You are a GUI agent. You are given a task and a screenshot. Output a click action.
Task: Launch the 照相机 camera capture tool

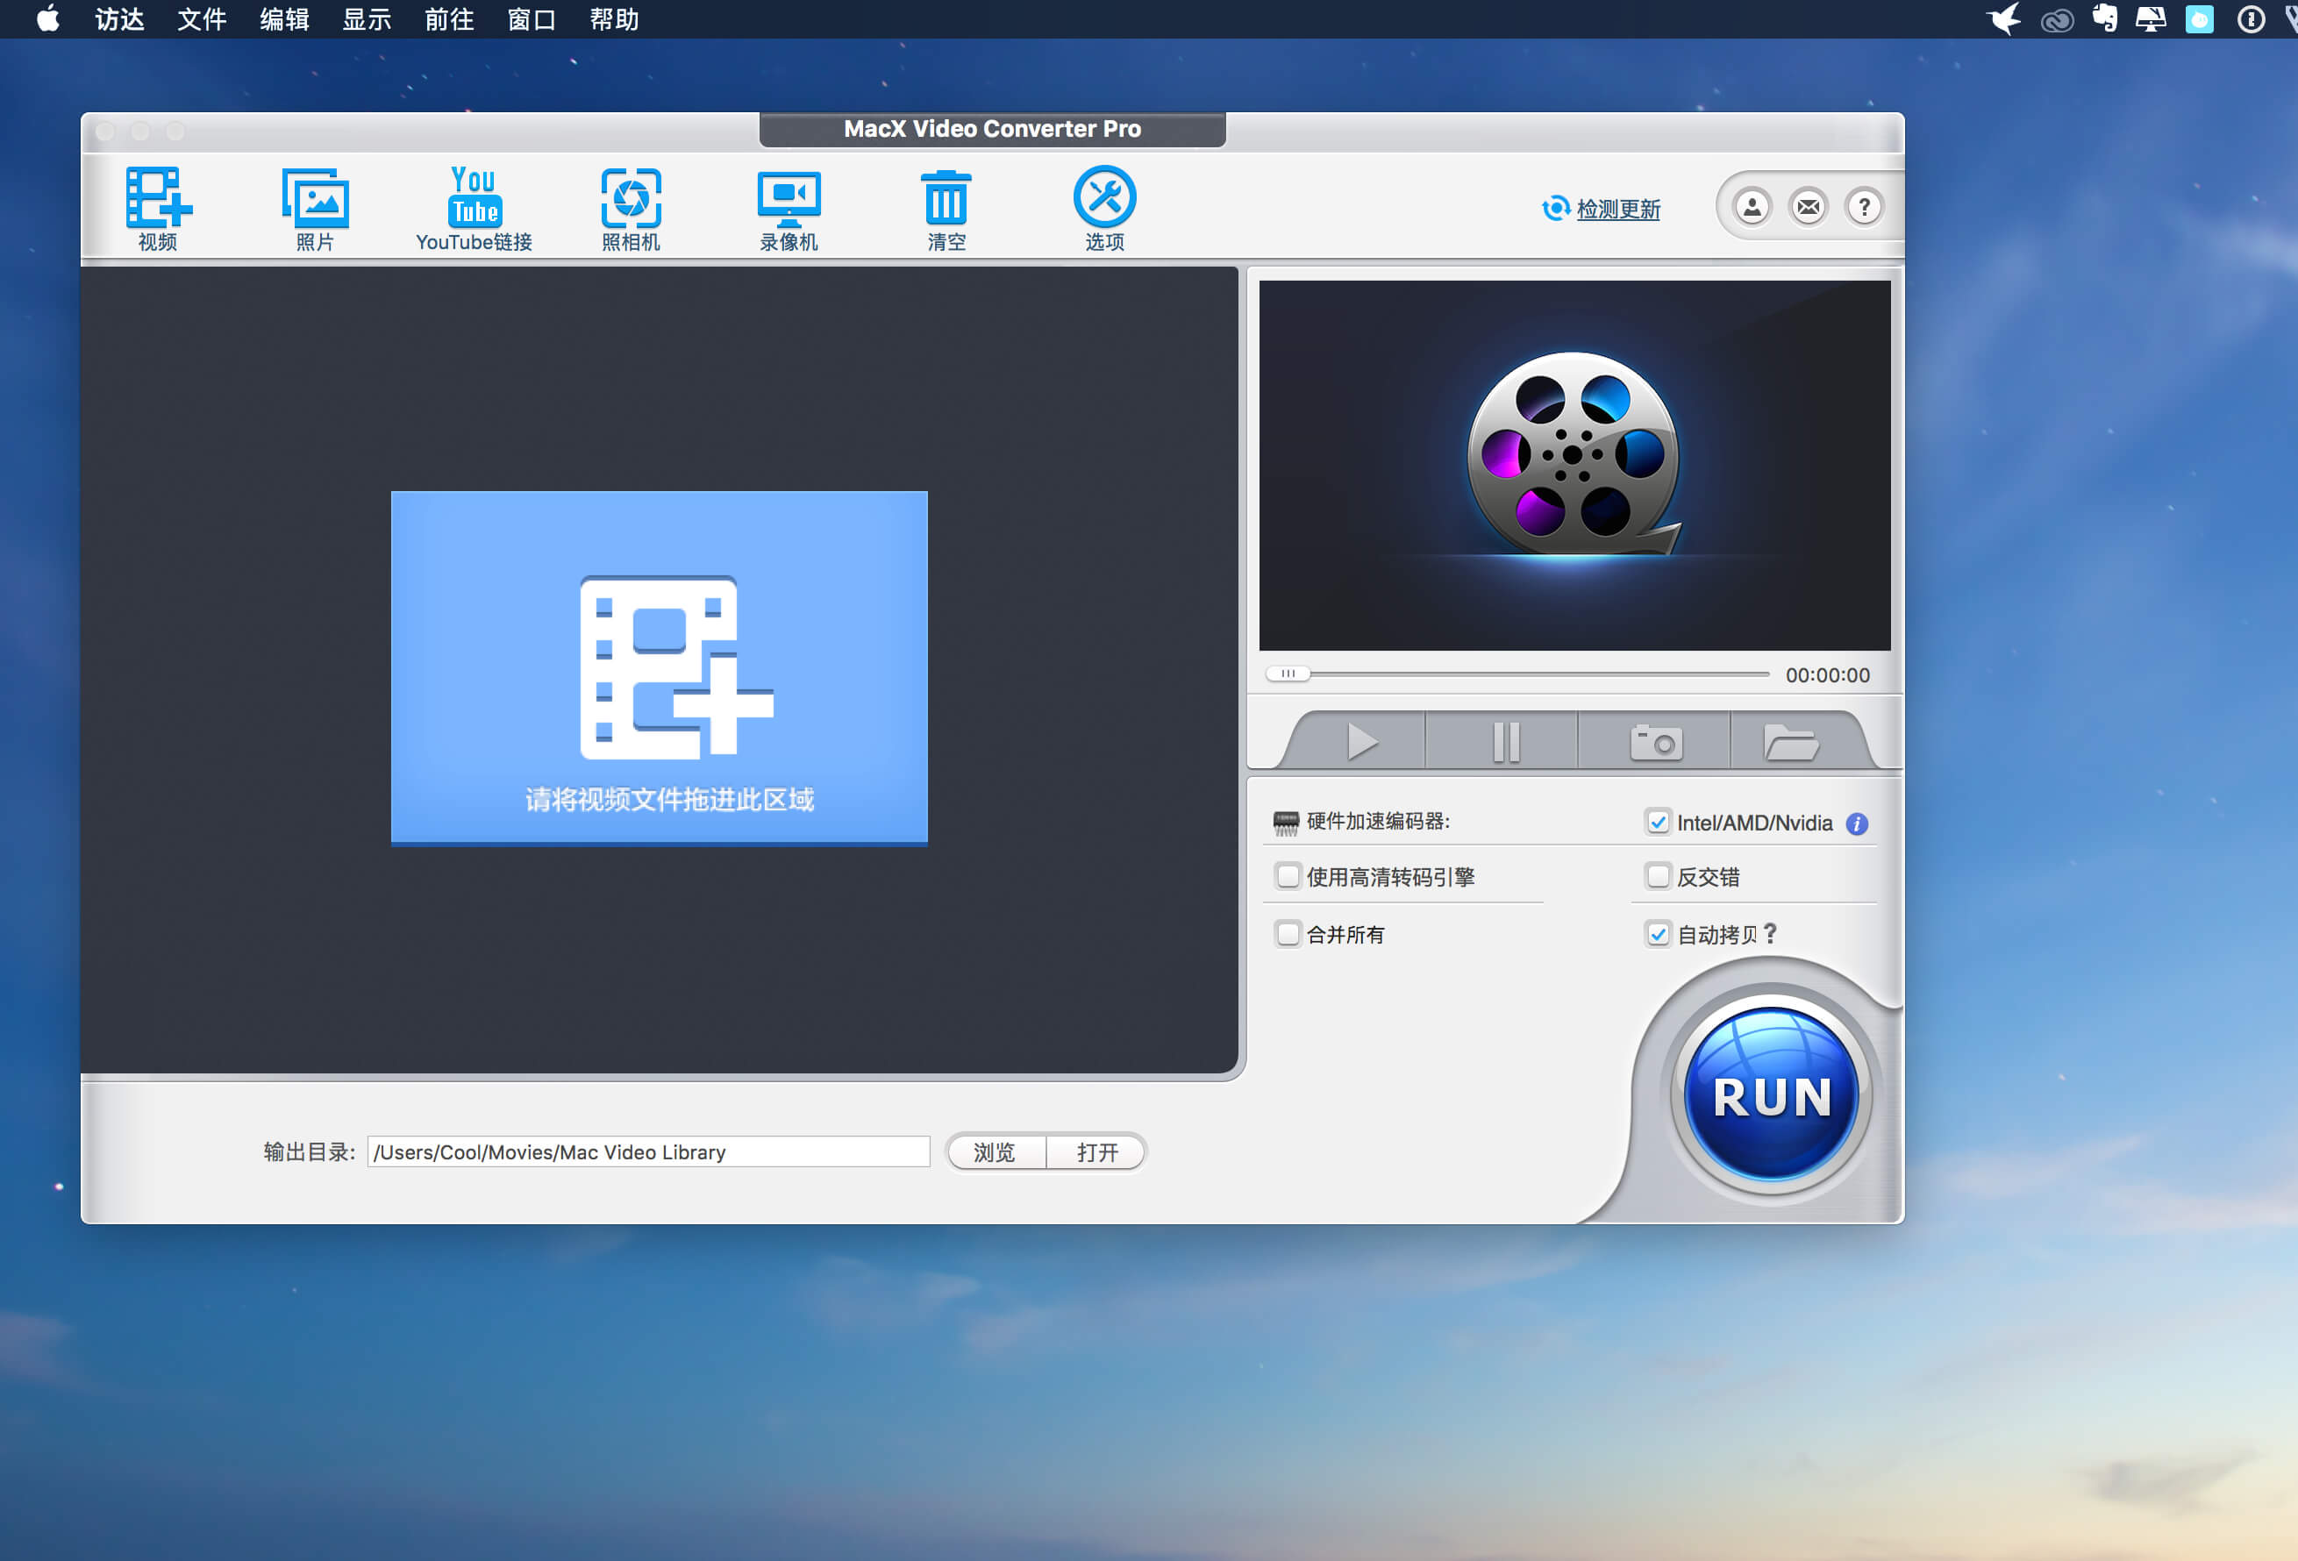point(631,208)
